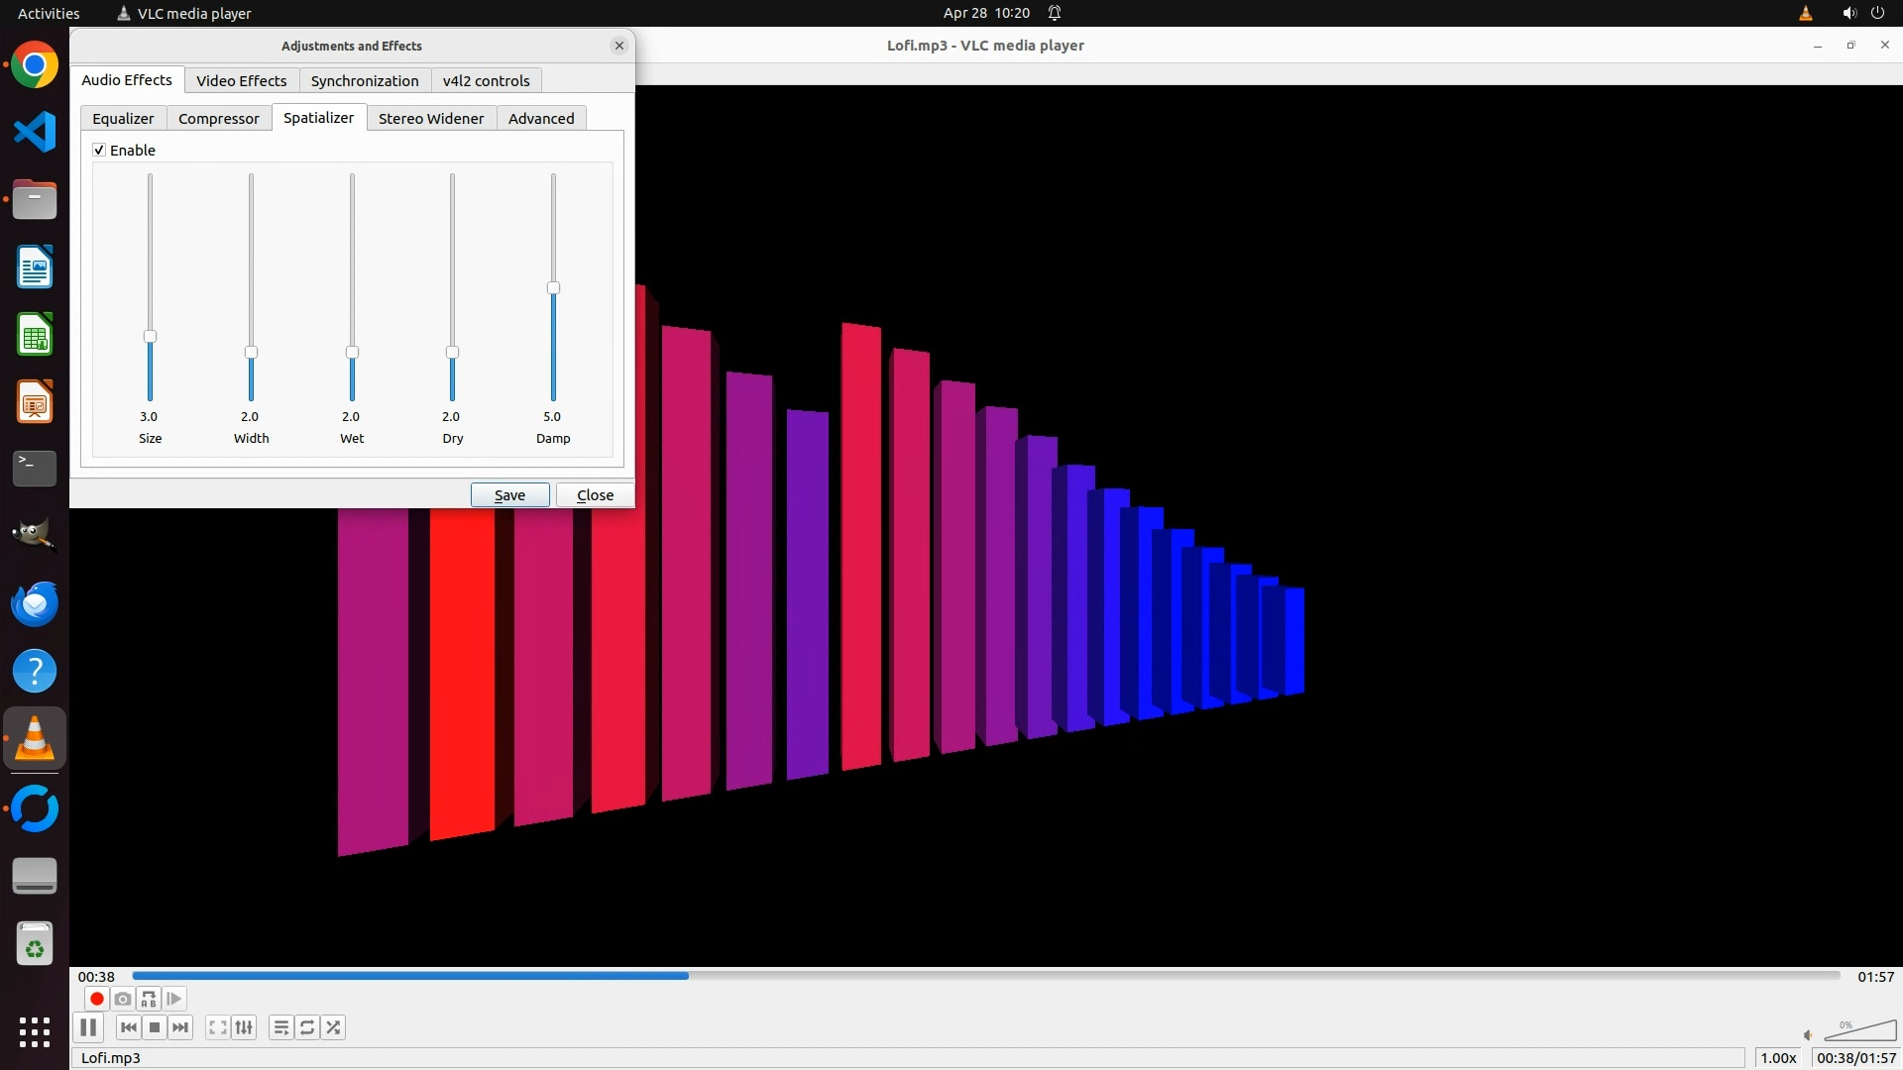Click the frame-by-frame button

point(174,999)
